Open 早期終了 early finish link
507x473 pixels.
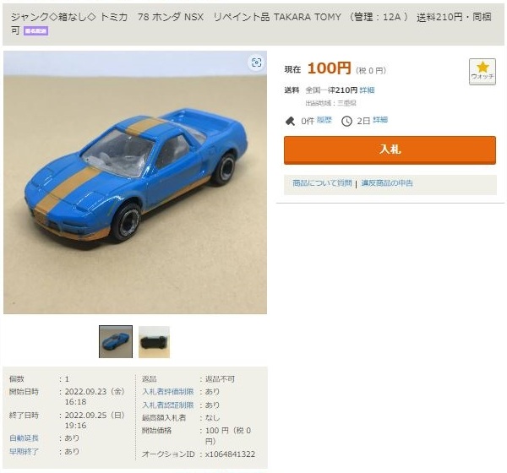pos(24,451)
